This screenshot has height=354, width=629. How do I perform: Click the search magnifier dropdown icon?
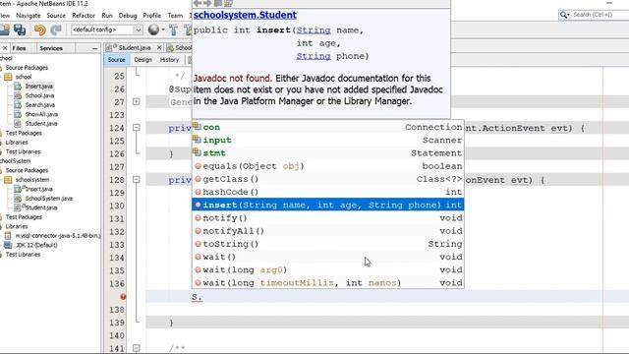(565, 15)
